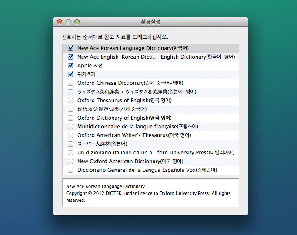The width and height of the screenshot is (297, 235).
Task: Check the 现代汉语规范词典 checkbox
Action: (x=70, y=109)
